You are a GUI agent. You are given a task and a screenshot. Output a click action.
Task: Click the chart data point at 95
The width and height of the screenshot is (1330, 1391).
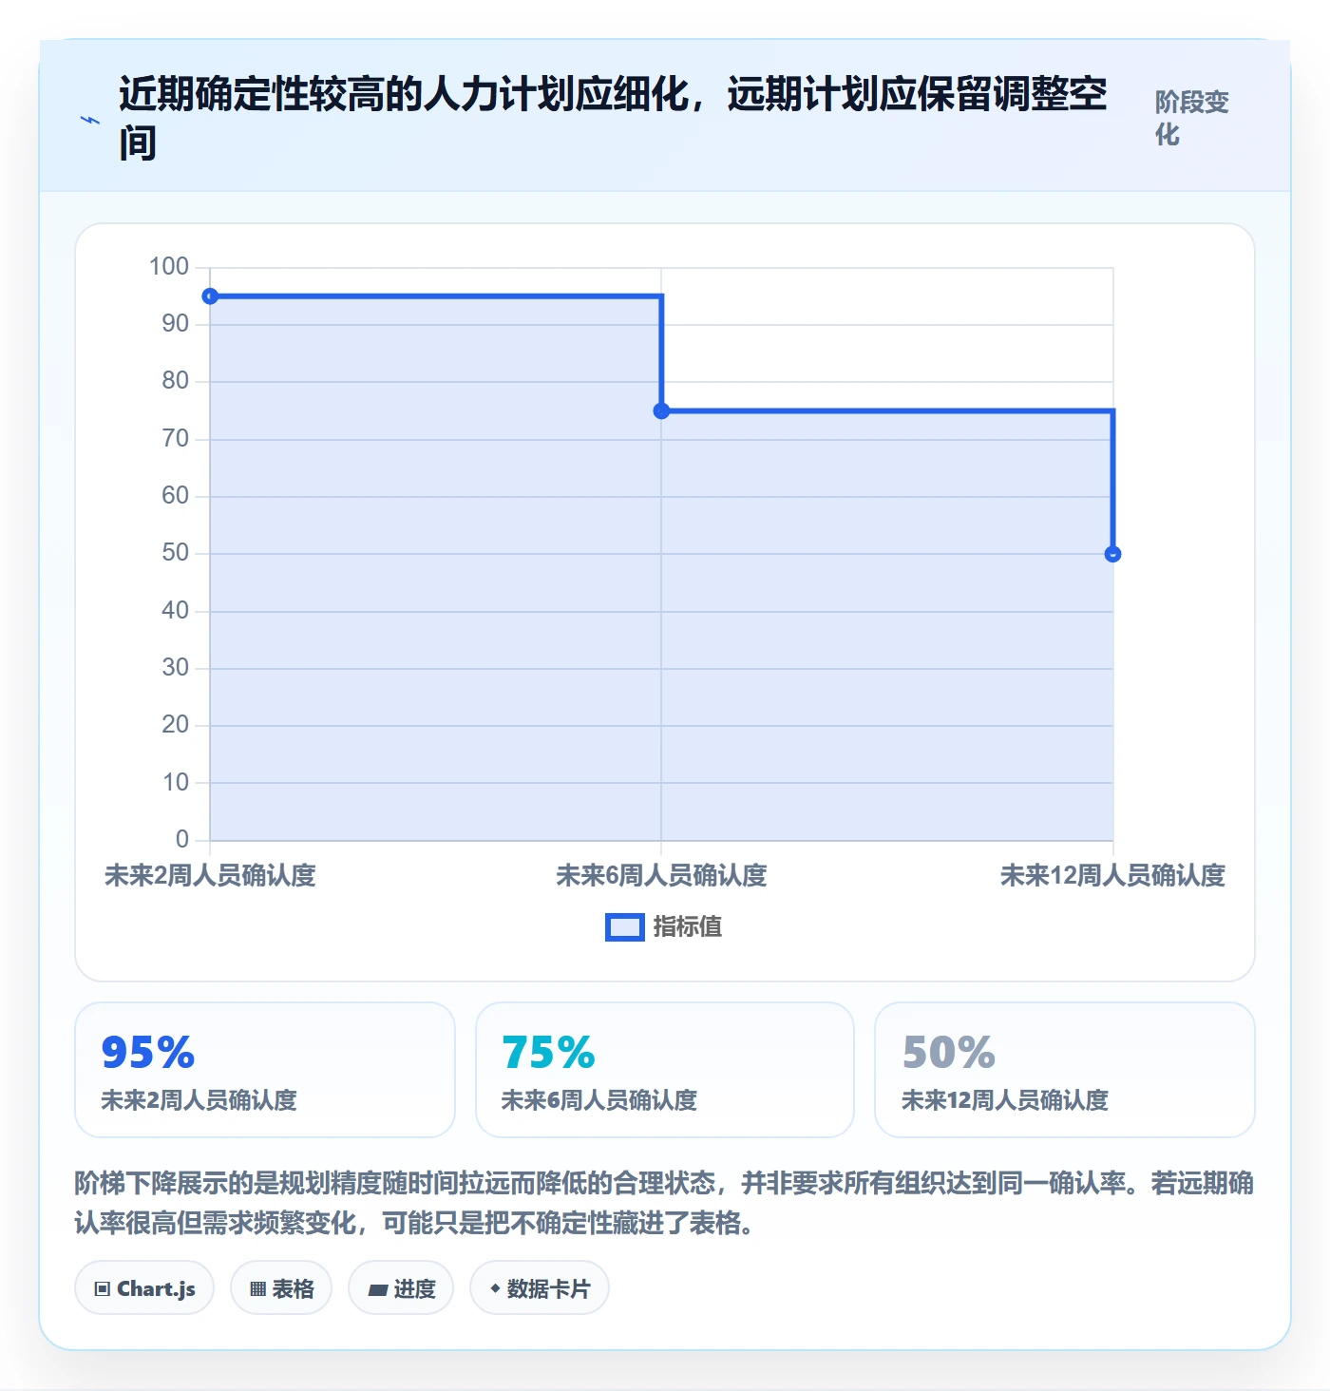(210, 296)
